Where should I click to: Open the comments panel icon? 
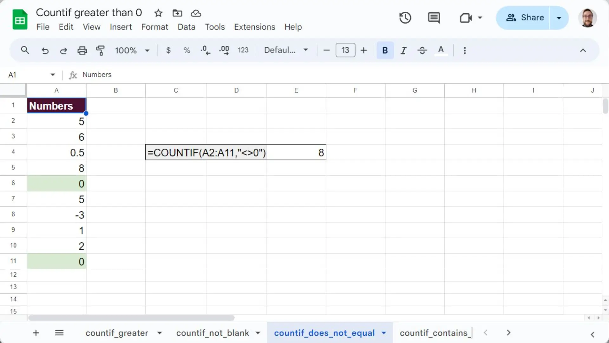click(434, 18)
